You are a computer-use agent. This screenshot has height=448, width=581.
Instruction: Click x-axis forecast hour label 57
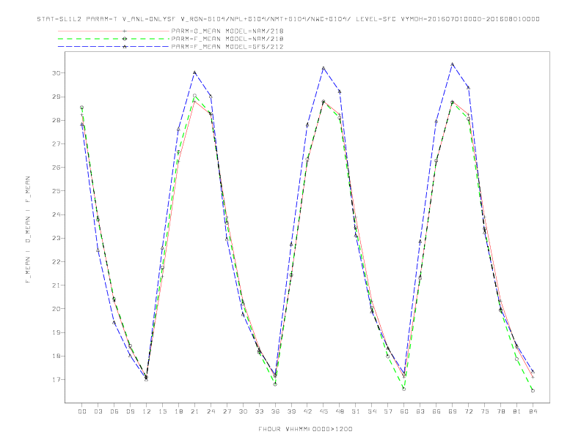click(x=388, y=411)
